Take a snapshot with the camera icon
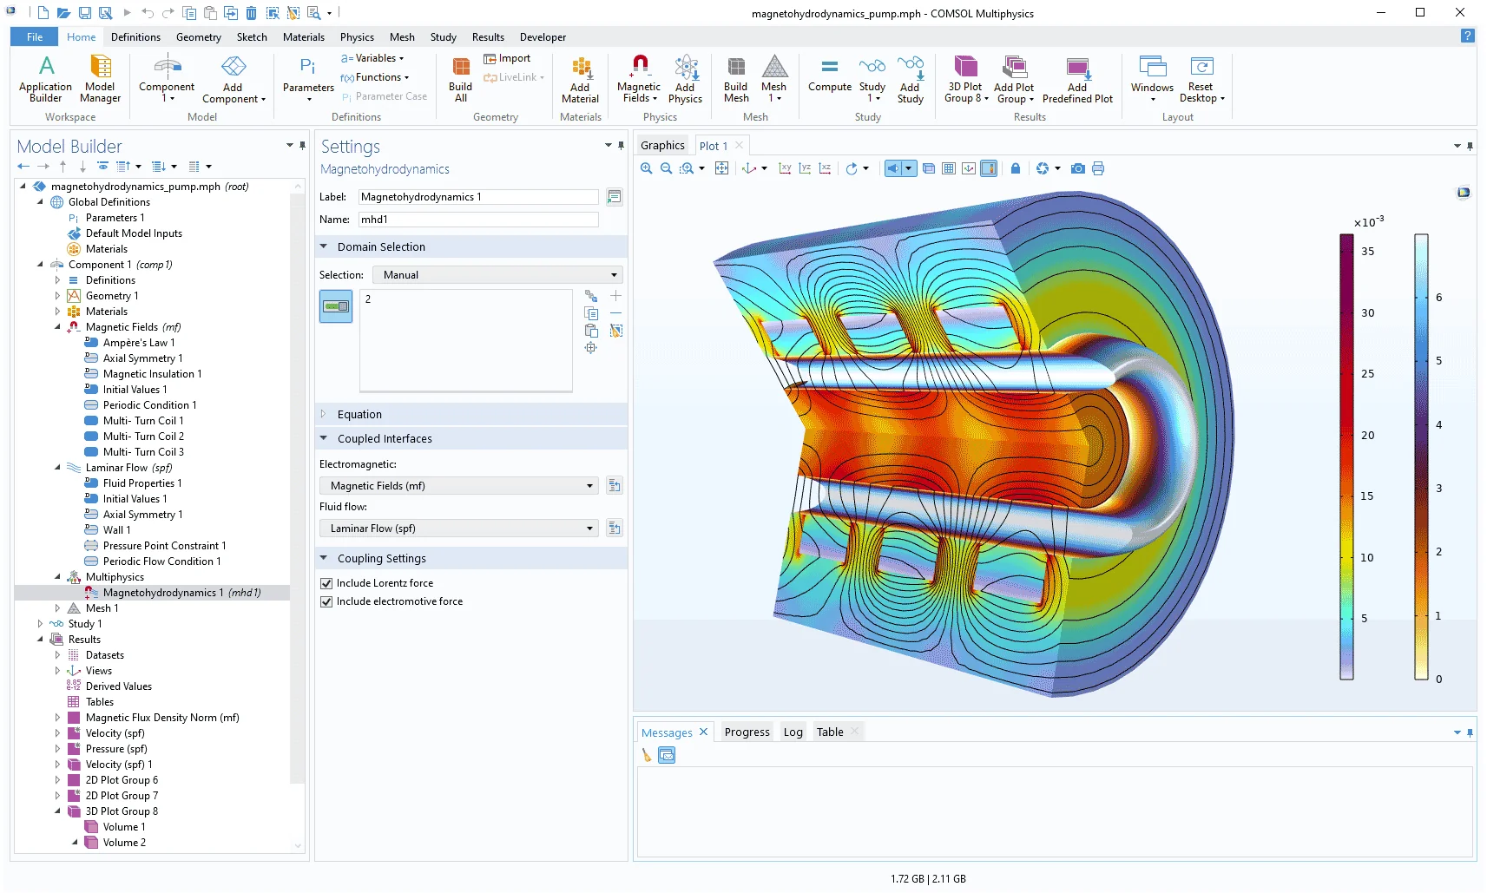This screenshot has height=893, width=1487. click(x=1077, y=168)
